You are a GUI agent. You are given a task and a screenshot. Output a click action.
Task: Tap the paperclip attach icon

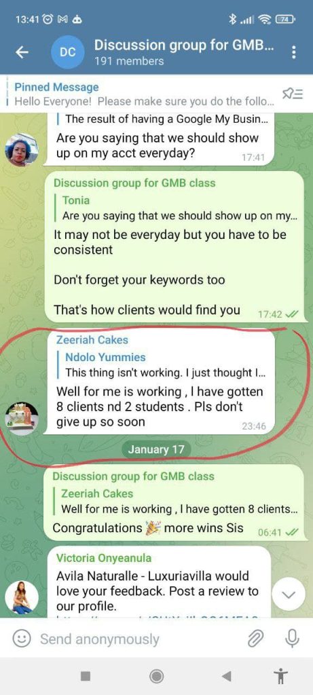(255, 639)
